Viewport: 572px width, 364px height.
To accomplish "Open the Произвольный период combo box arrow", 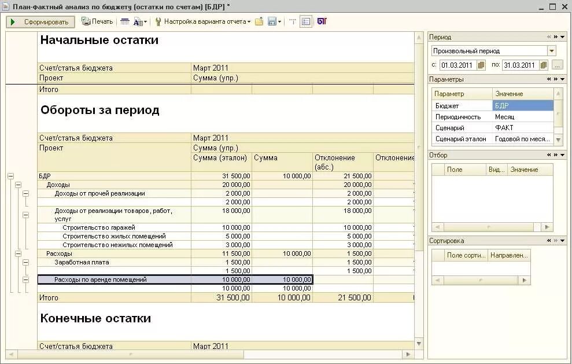I will [x=552, y=51].
